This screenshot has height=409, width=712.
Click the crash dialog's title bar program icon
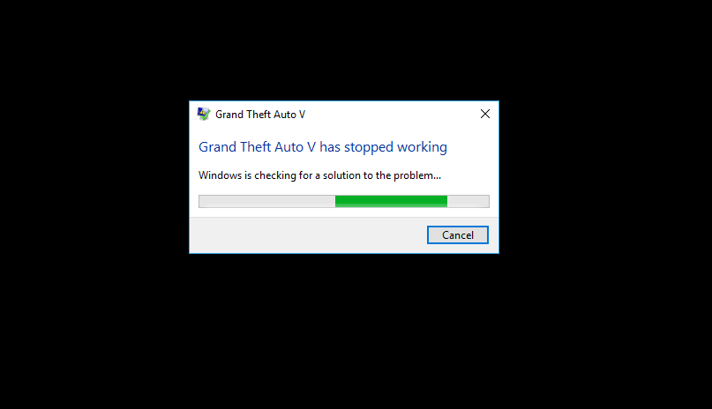(204, 114)
